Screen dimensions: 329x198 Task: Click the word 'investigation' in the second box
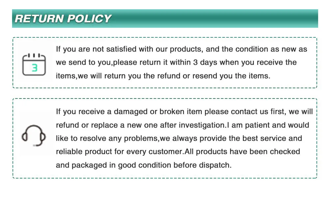(202, 125)
